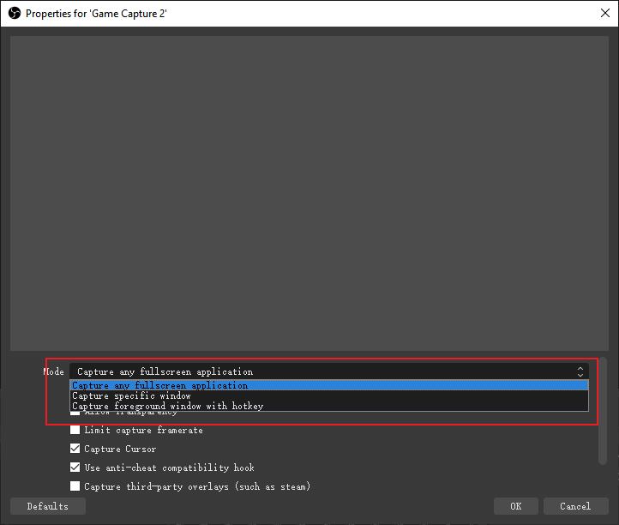This screenshot has height=525, width=619.
Task: Close the Properties for 'Game Capture 2' window
Action: [x=604, y=13]
